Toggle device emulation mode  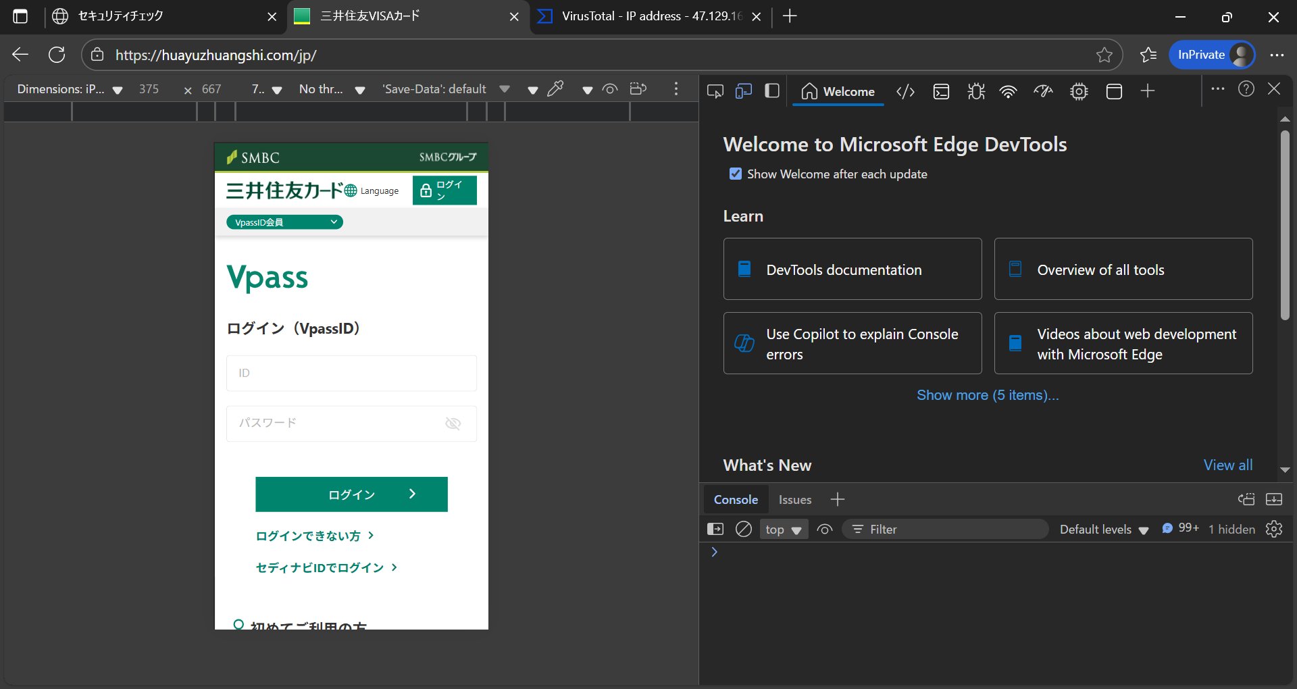pyautogui.click(x=743, y=91)
